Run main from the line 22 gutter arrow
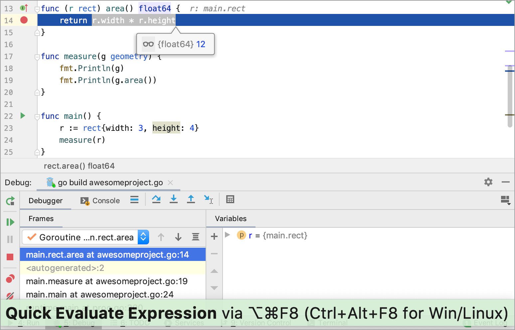 pyautogui.click(x=23, y=116)
